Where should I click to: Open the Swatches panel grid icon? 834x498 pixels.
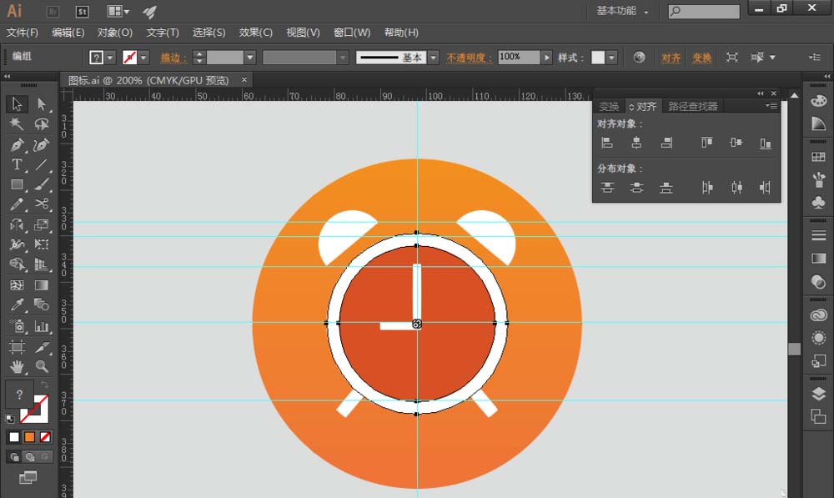pos(819,157)
